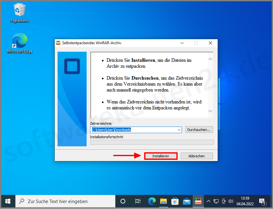Image resolution: width=273 pixels, height=209 pixels.
Task: Select the running WinRAR archive in the taskbar
Action: coord(198,201)
